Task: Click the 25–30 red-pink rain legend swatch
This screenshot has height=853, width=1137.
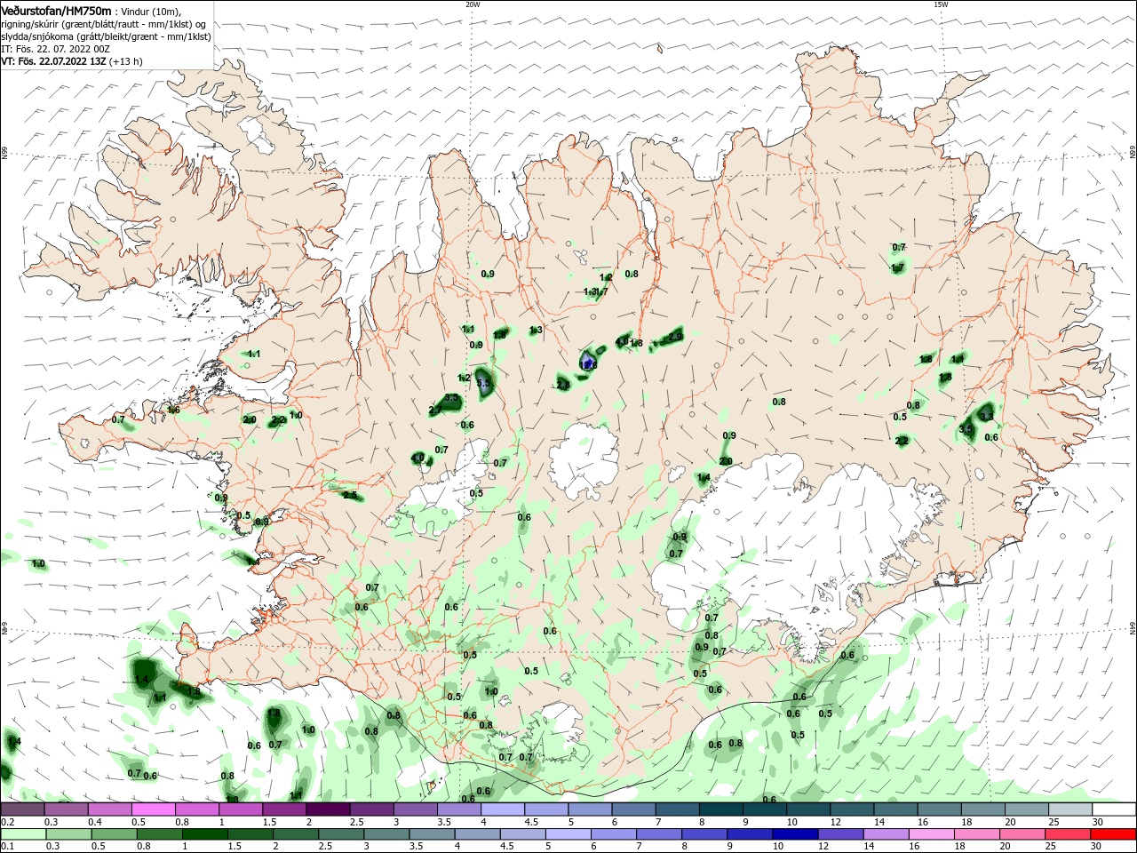Action: tap(1067, 834)
